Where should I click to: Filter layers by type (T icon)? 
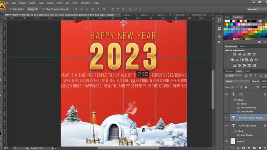[x=256, y=75]
